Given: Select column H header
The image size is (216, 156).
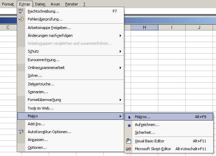Looking at the screenshot, I should coord(144,27).
